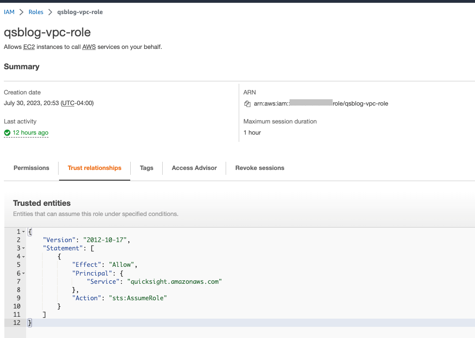475x338 pixels.
Task: Collapse the statement object at line 4
Action: (x=24, y=257)
